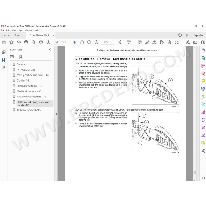Click the 79% zoom value field

pyautogui.click(x=106, y=42)
